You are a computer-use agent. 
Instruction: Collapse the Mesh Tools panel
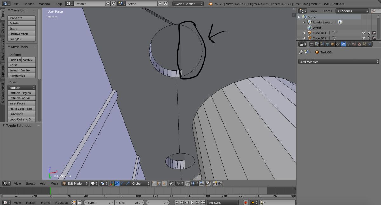[9, 47]
